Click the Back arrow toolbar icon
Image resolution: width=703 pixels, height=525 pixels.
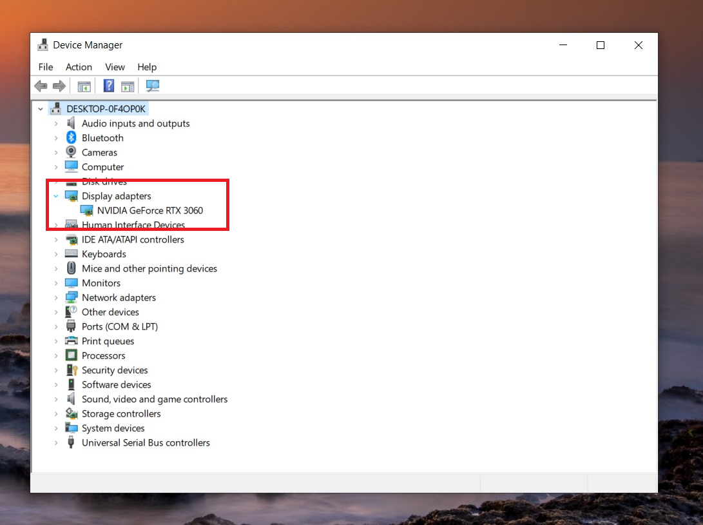pos(41,86)
